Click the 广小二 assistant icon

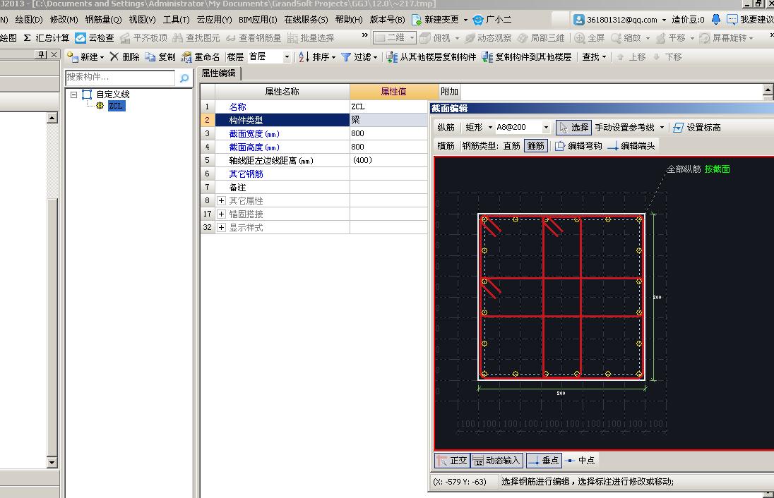[478, 20]
